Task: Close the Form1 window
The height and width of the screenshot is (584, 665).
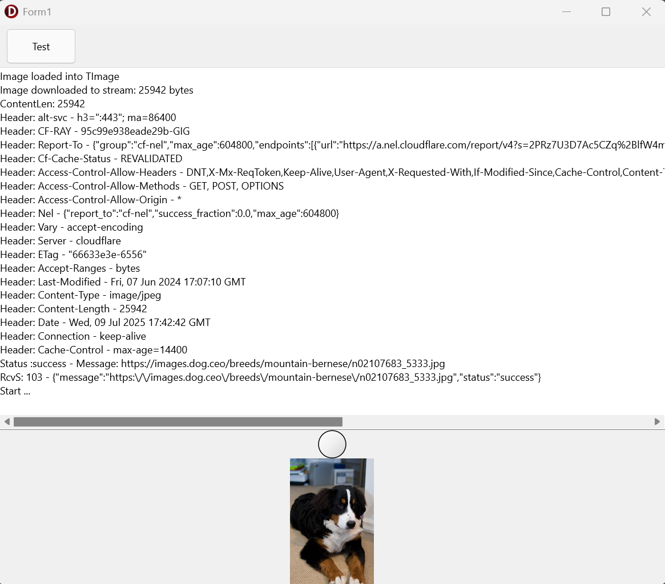Action: (646, 12)
